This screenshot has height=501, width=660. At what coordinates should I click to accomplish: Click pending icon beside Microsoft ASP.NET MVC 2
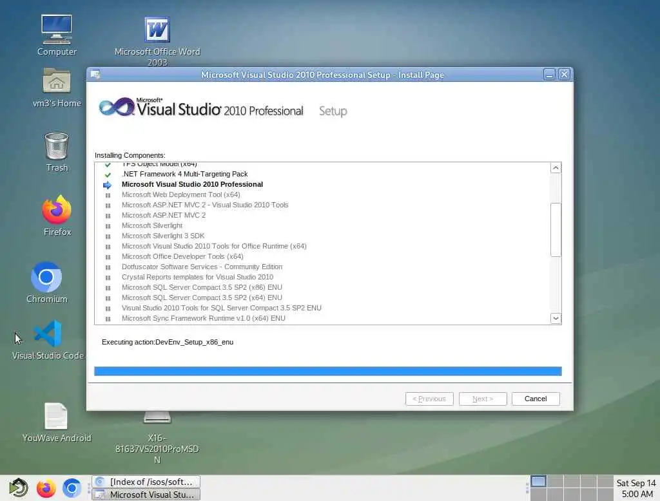tap(108, 216)
